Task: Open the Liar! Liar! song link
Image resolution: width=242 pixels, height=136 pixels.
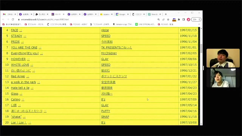Action: (x=19, y=123)
